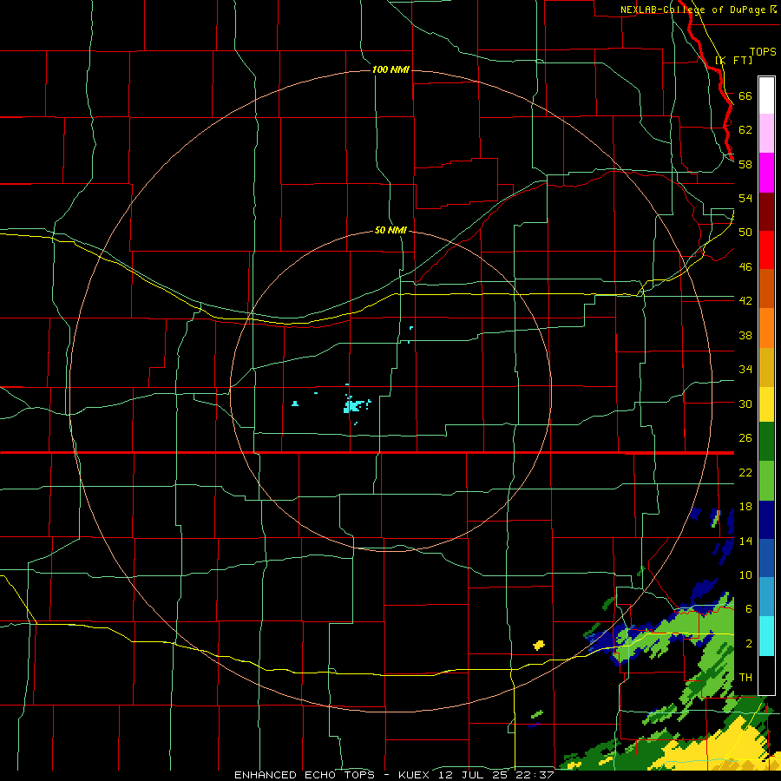Click the legend value '2'
The height and width of the screenshot is (781, 781).
pos(749,643)
